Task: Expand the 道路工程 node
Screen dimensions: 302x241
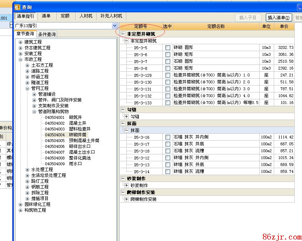Action: 28,71
